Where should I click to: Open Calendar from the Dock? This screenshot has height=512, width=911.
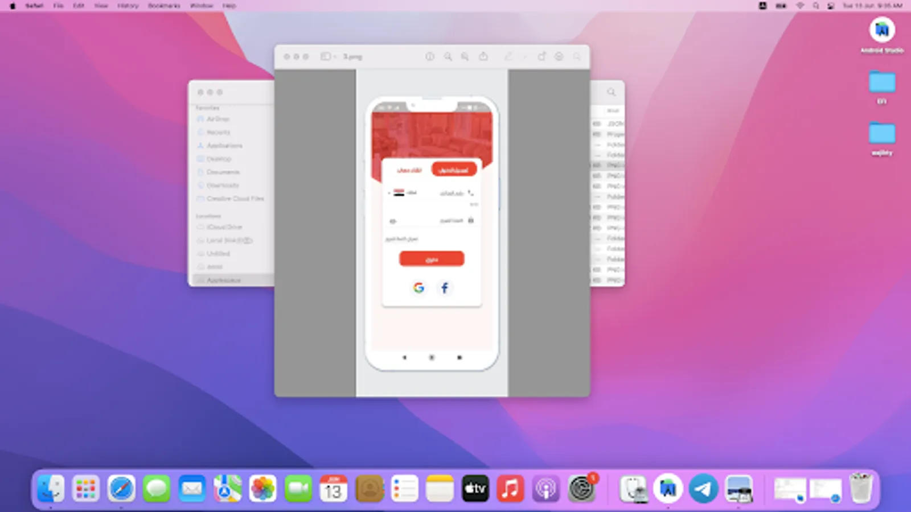click(334, 489)
